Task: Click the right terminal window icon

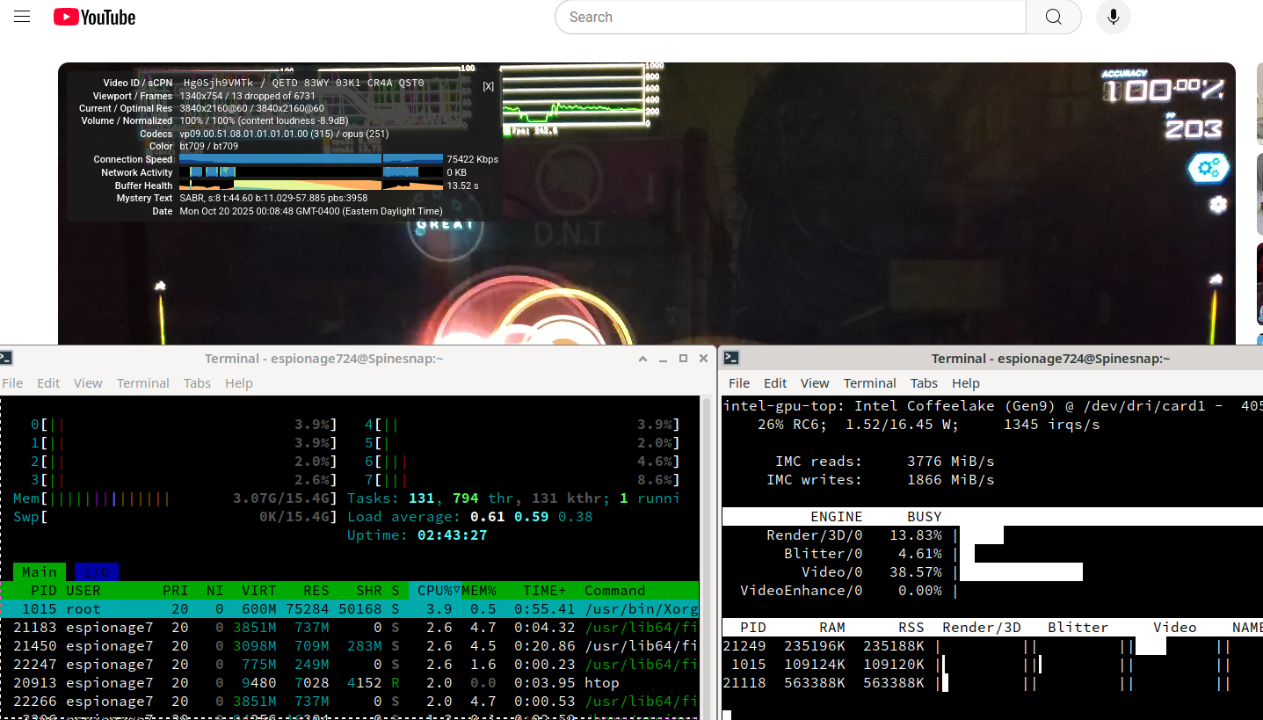Action: [x=731, y=358]
